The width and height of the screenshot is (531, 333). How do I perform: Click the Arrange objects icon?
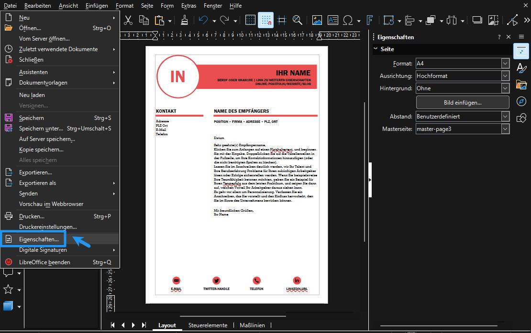[431, 20]
